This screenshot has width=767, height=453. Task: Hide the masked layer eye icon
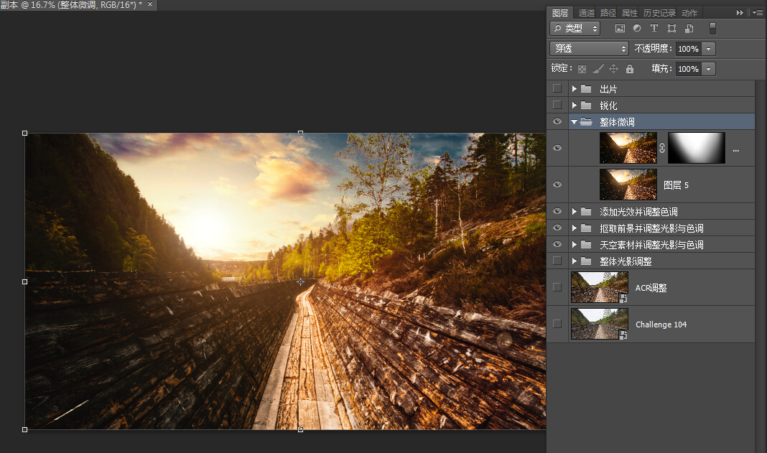[x=557, y=148]
